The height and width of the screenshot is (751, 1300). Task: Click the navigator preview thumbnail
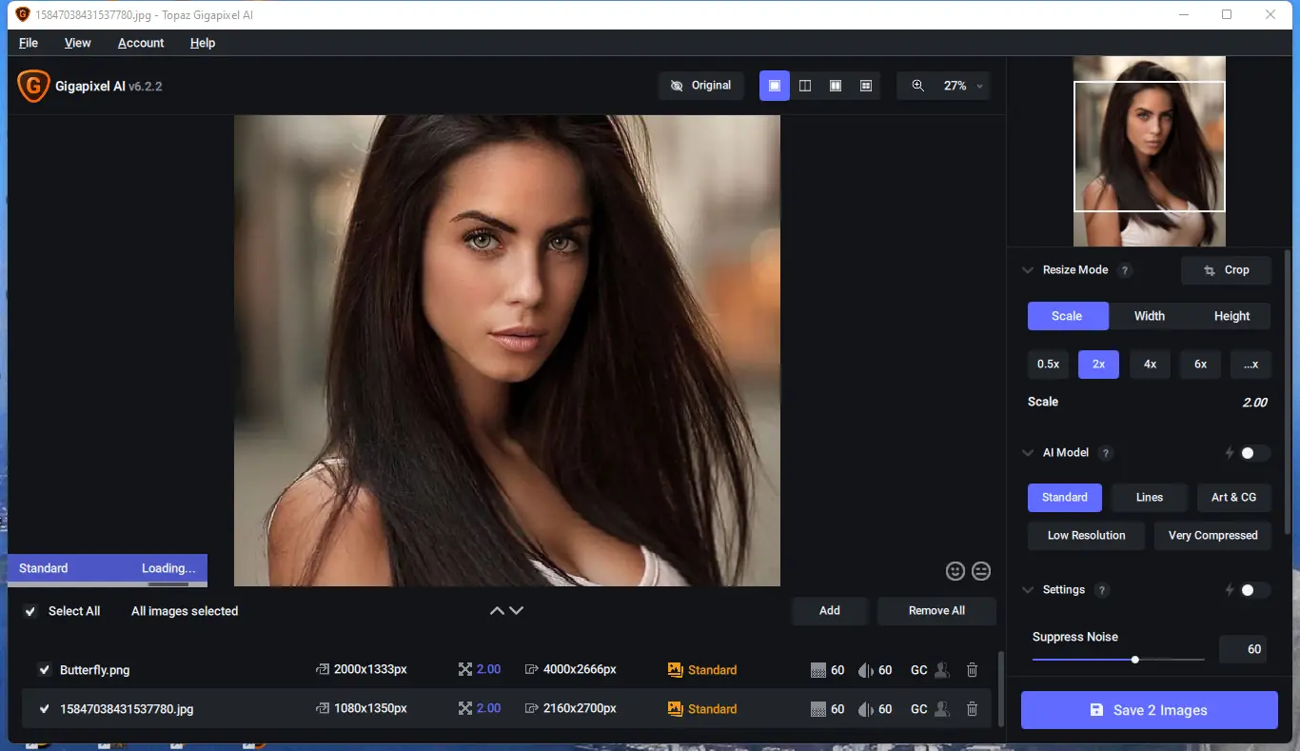(x=1150, y=151)
